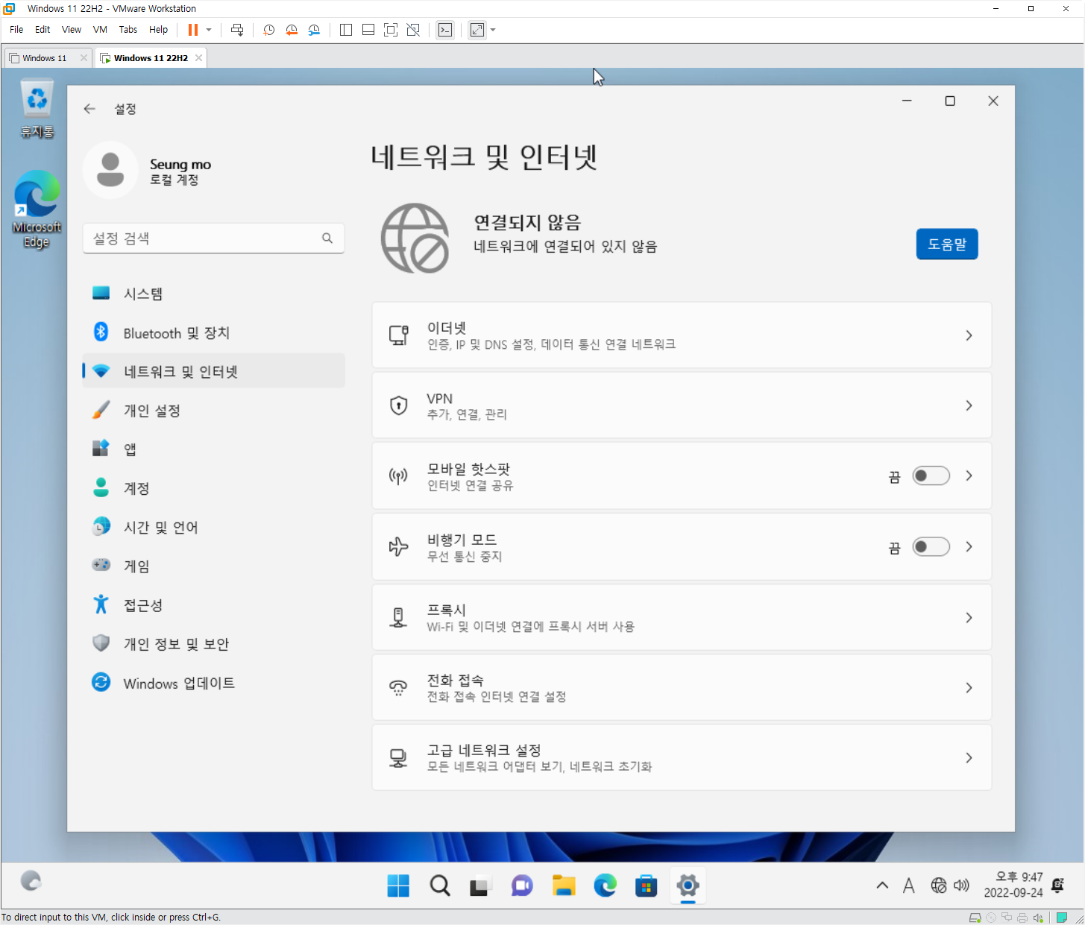Select 시간 및 언어 in the sidebar
1085x925 pixels.
[x=213, y=527]
